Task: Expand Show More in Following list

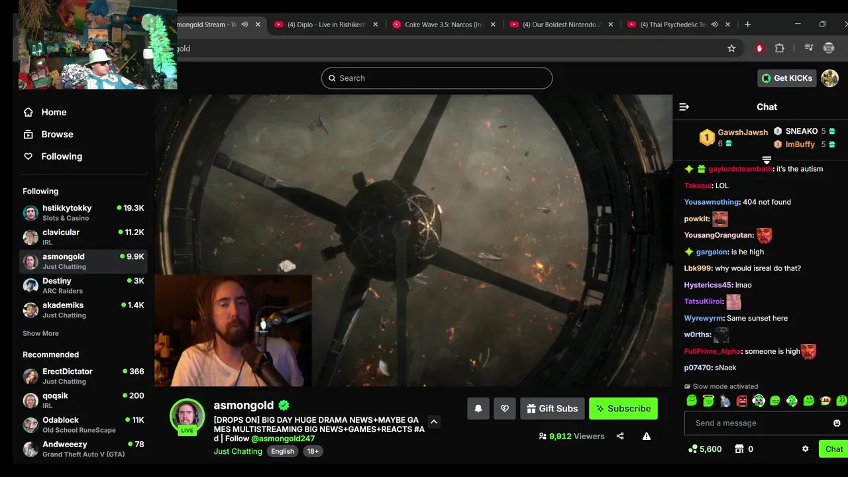Action: (x=40, y=333)
